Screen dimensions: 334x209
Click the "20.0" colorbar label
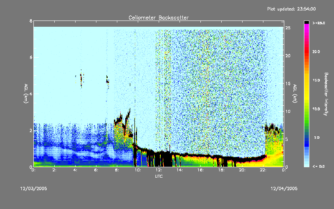coord(316,51)
